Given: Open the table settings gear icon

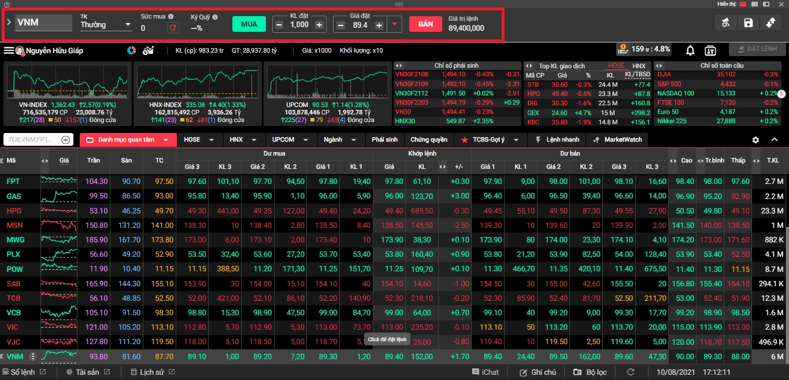Looking at the screenshot, I should click(755, 140).
